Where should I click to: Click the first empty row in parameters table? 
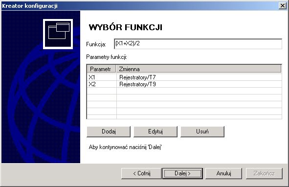[184, 91]
